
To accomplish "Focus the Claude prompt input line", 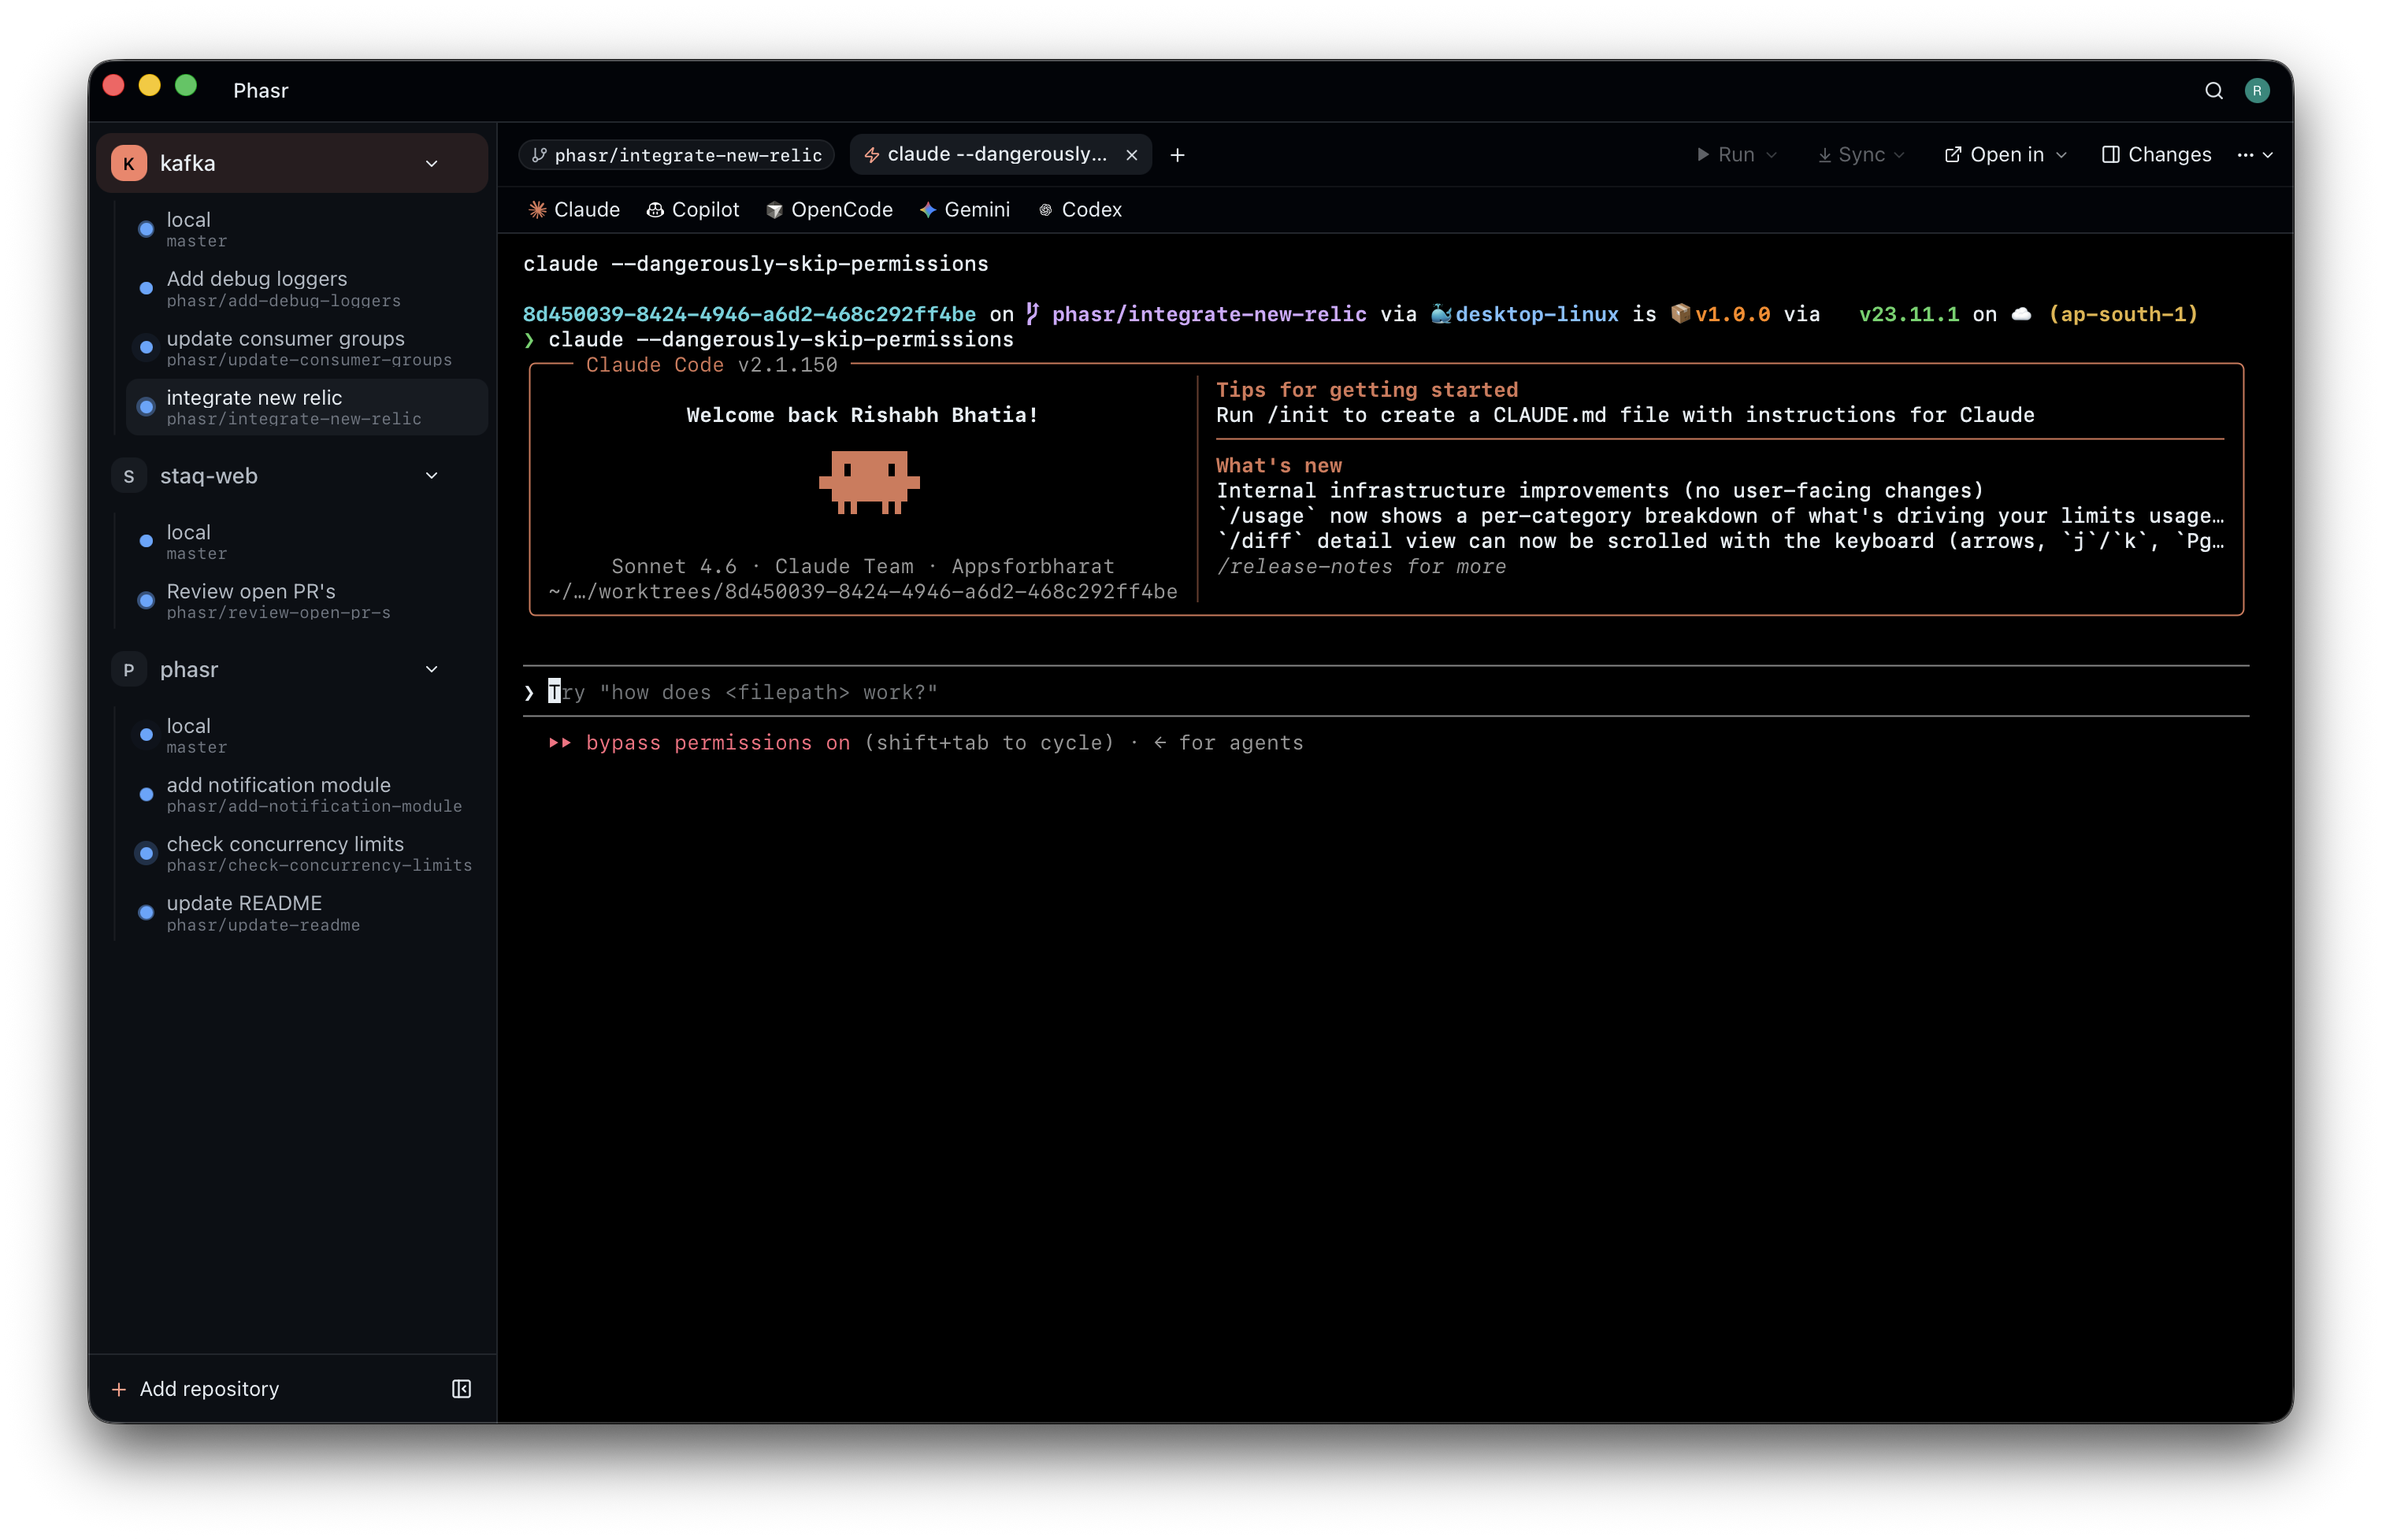I will coord(1386,692).
